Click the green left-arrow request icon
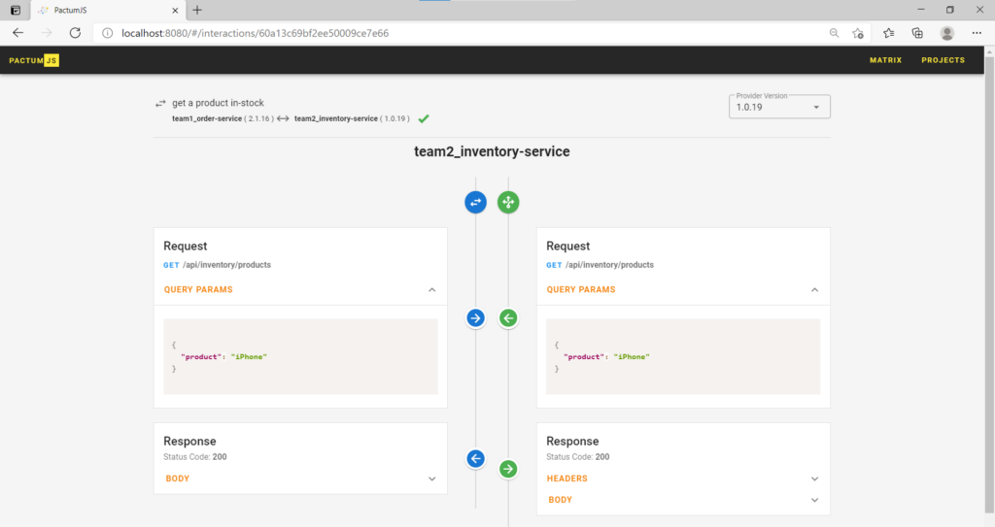995x527 pixels. point(508,317)
